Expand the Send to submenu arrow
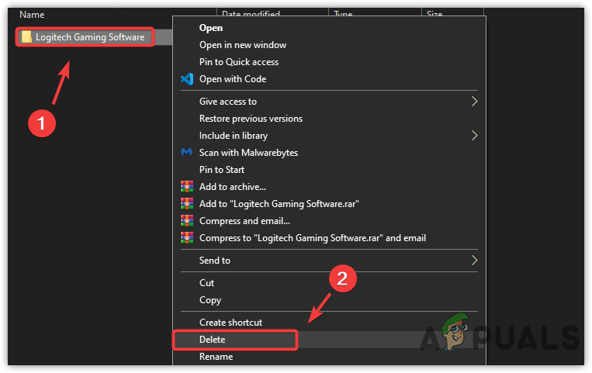The height and width of the screenshot is (373, 592). 474,260
